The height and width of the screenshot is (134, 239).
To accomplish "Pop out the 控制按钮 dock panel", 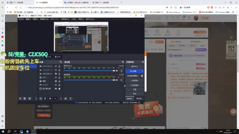I will (143, 62).
